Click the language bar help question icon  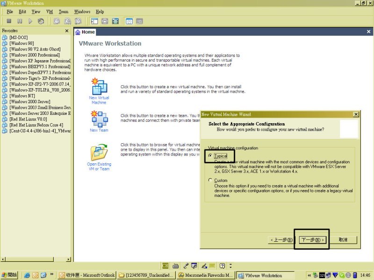pos(222,266)
